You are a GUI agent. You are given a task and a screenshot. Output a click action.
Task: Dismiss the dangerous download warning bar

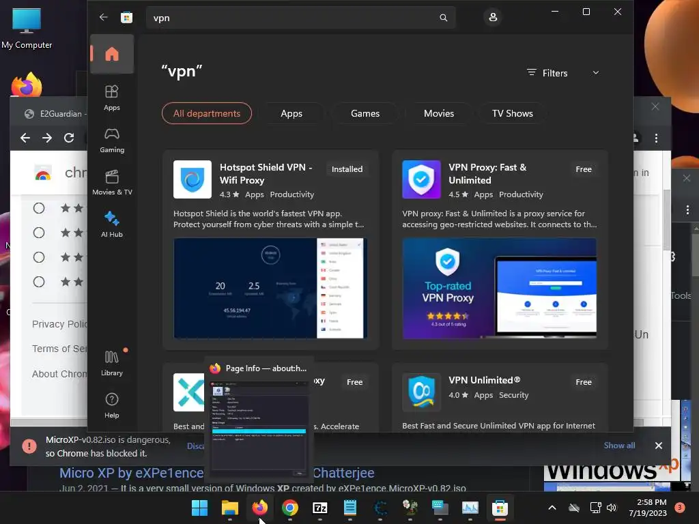659,445
